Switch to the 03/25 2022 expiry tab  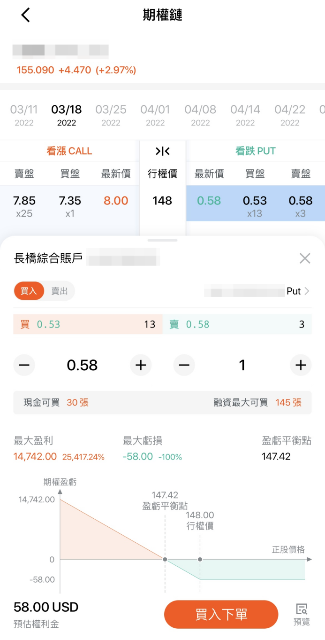click(x=111, y=114)
